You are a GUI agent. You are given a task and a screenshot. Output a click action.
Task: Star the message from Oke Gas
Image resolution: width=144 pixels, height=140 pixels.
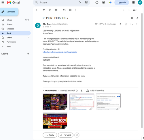[x=120, y=24]
